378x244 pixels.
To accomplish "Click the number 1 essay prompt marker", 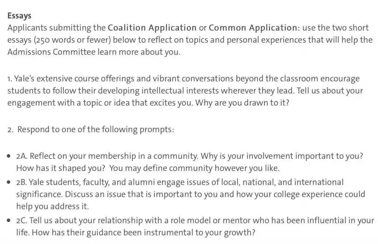I will point(10,79).
